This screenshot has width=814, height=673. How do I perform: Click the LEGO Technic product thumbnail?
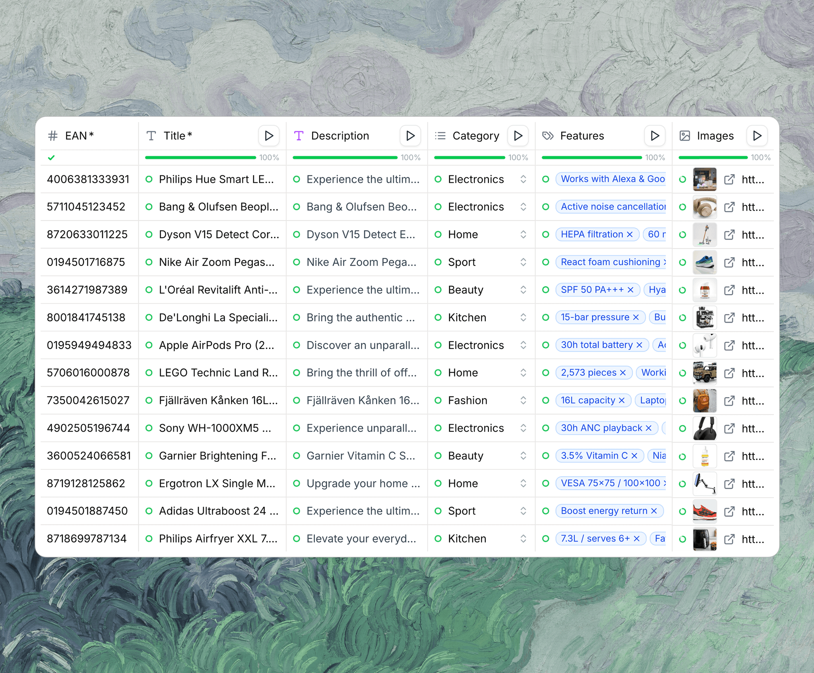(x=705, y=373)
